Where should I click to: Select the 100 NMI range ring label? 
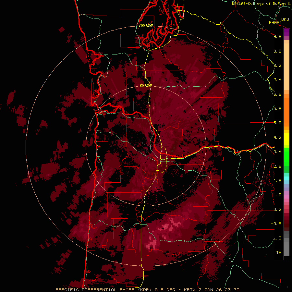click(146, 26)
